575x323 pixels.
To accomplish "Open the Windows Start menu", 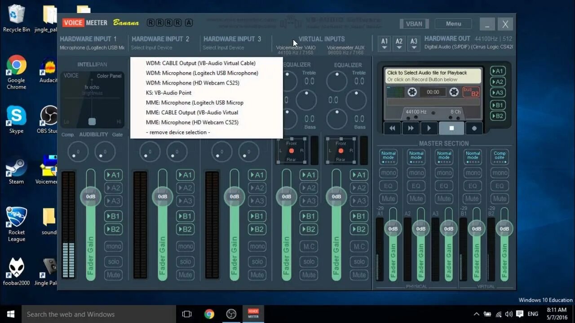I will point(11,314).
